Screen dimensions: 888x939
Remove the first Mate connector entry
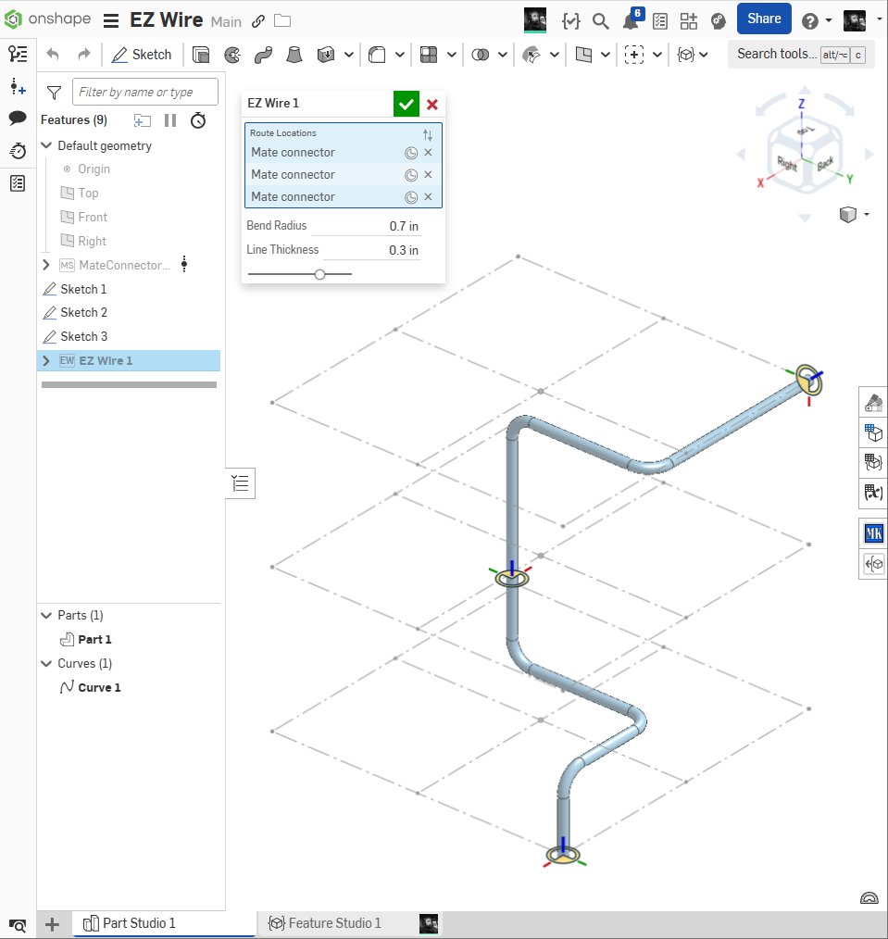click(428, 153)
